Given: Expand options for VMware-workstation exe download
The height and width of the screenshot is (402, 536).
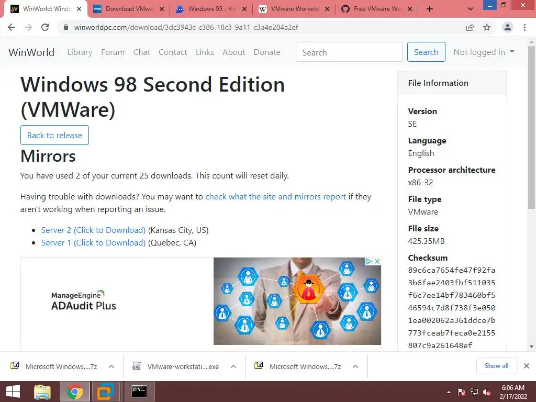Looking at the screenshot, I should coord(233,366).
